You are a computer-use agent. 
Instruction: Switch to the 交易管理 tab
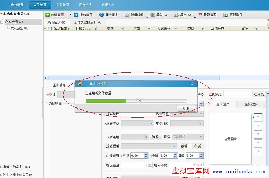coord(62,5)
